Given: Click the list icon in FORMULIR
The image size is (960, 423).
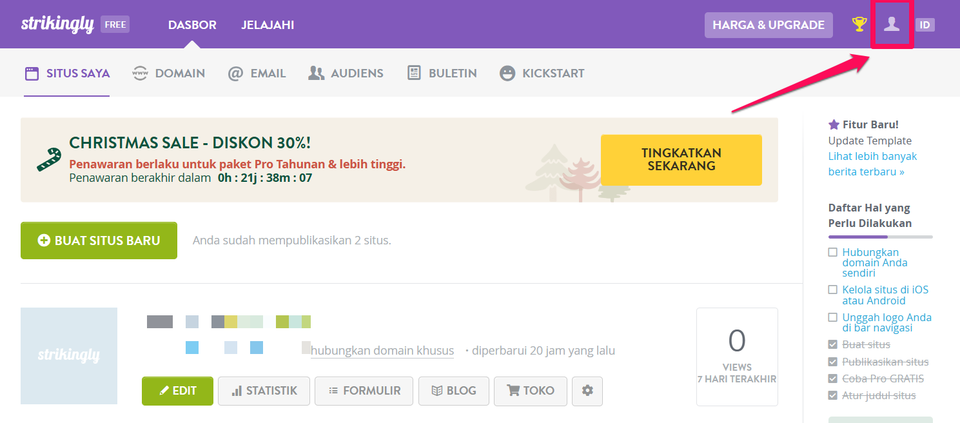Looking at the screenshot, I should pyautogui.click(x=333, y=391).
